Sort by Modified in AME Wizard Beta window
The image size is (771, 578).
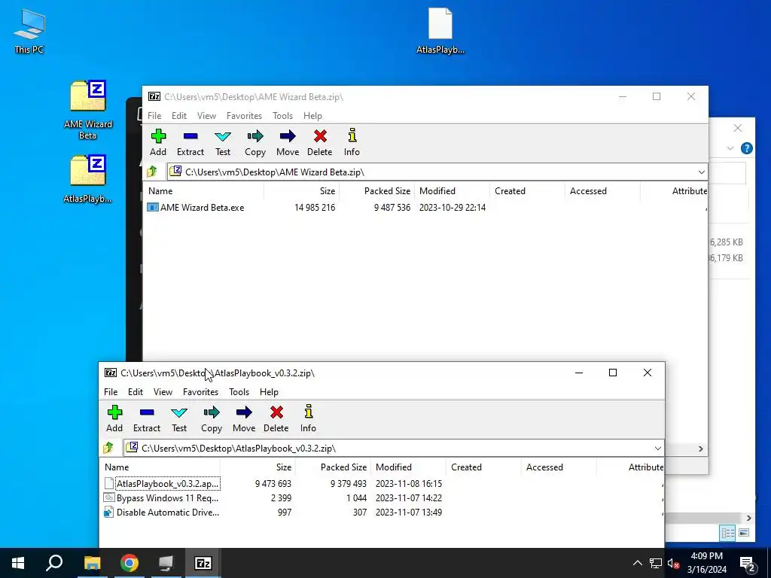453,190
